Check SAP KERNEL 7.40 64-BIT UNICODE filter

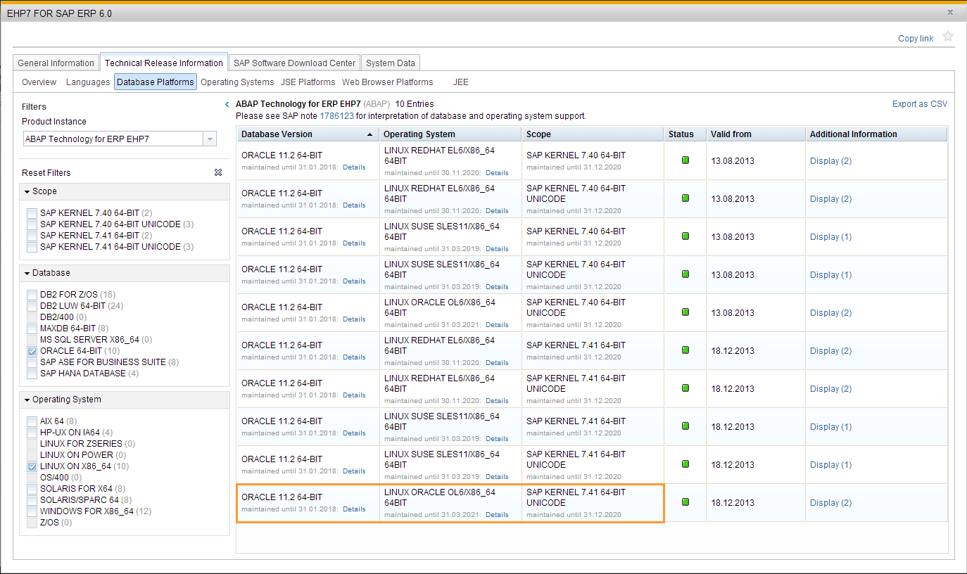click(x=32, y=224)
